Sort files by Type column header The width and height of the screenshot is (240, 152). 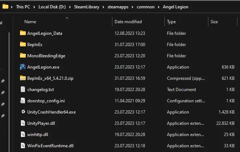coord(171,22)
